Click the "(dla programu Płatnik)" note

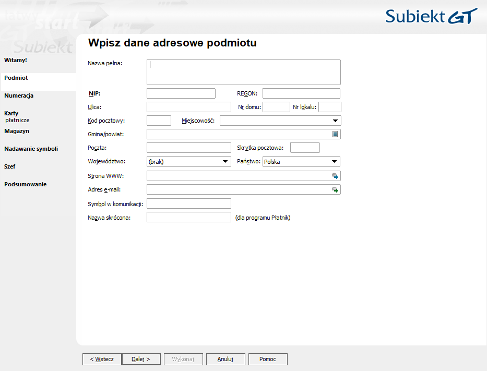[263, 218]
